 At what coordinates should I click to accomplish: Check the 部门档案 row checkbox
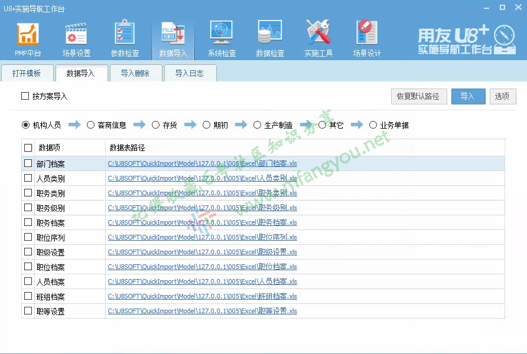coord(28,163)
